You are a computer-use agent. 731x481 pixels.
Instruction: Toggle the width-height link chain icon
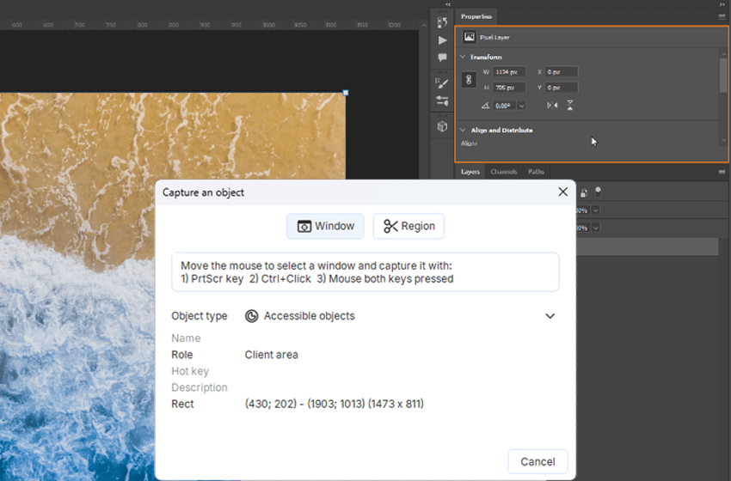point(469,80)
